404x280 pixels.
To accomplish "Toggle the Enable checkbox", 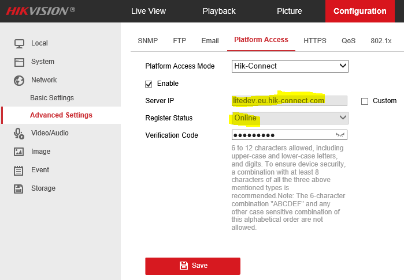I will [149, 84].
